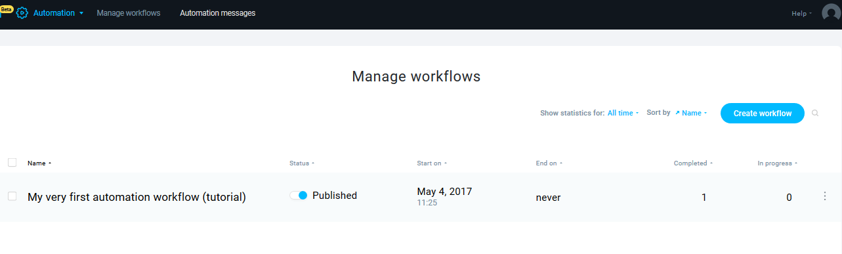
Task: Click the 'never' end date value
Action: [548, 197]
